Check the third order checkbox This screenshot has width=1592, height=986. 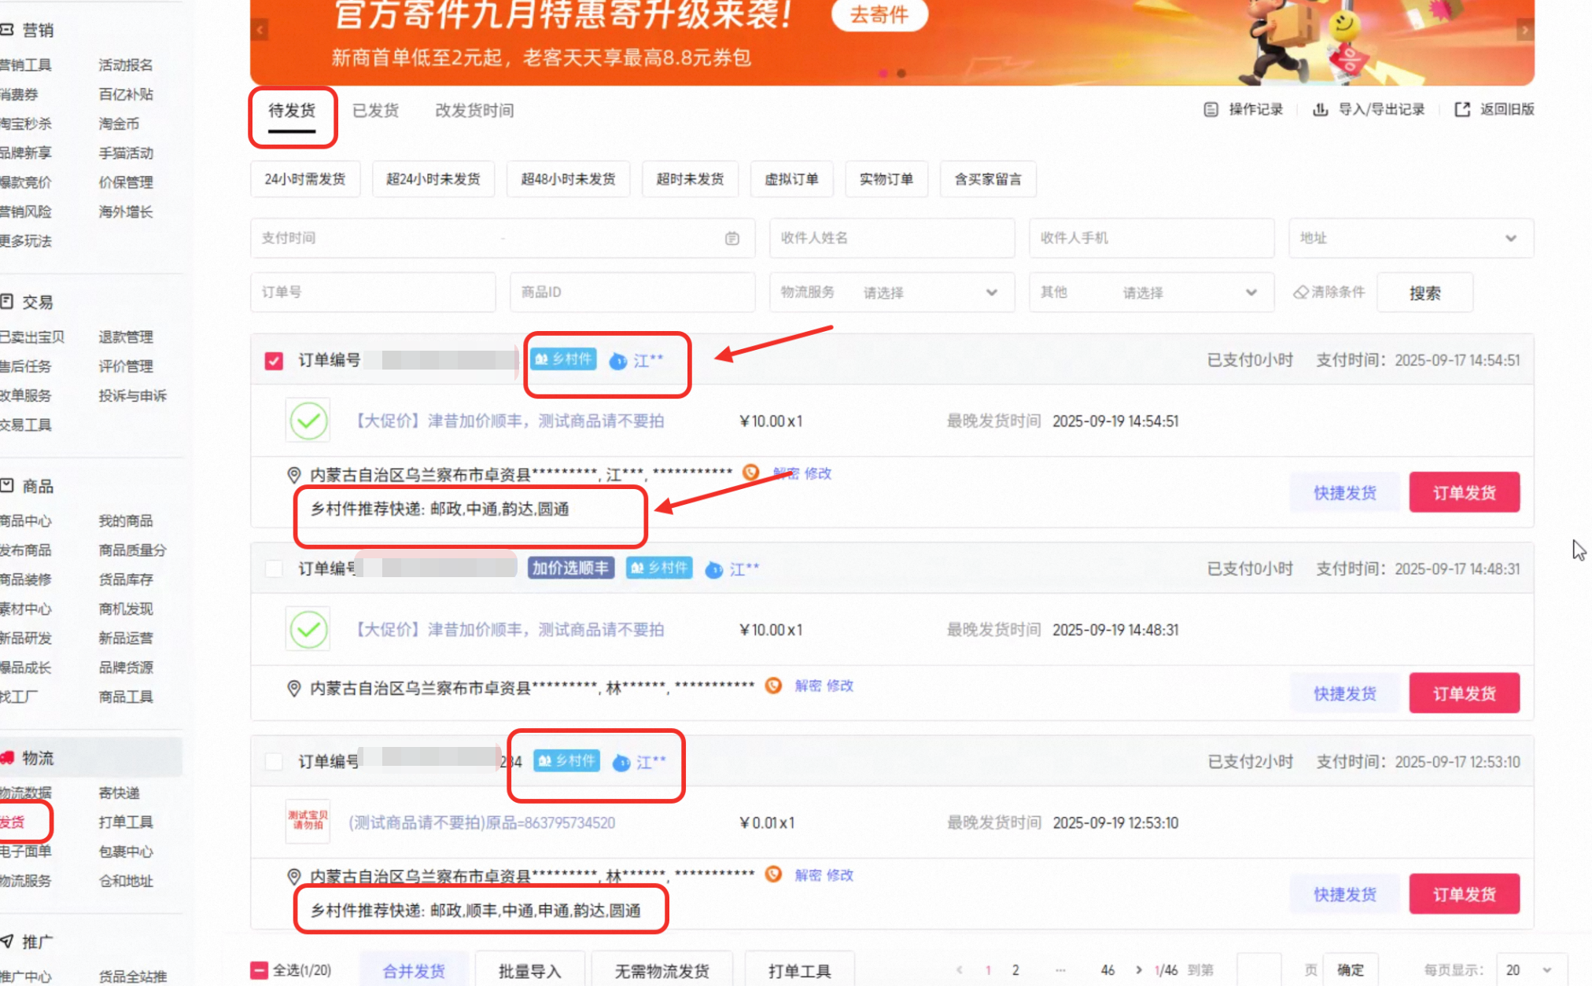(x=274, y=761)
